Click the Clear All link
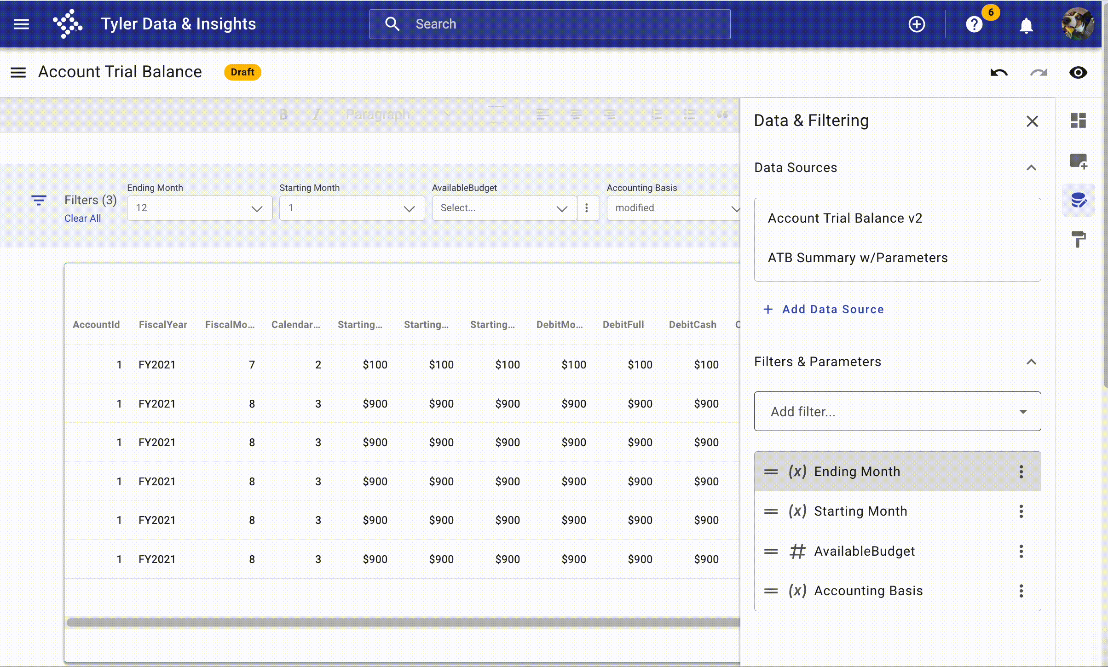 [82, 218]
